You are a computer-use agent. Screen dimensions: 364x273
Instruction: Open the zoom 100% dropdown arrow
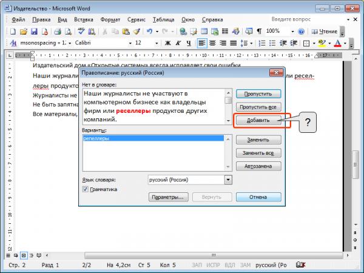point(292,32)
